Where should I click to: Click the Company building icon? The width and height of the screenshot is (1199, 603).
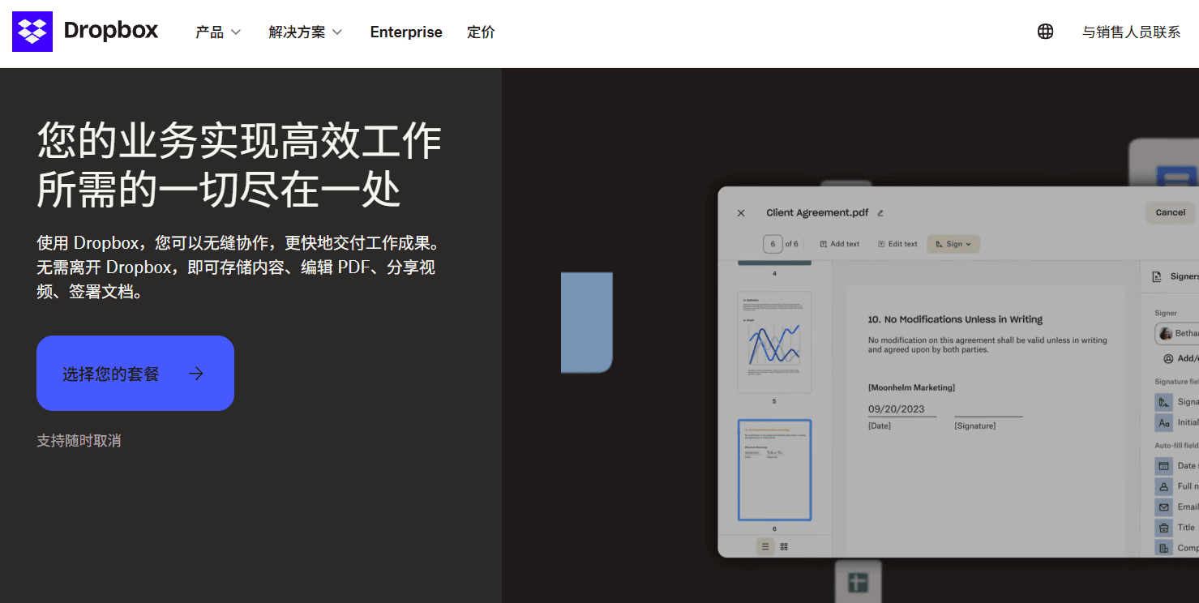pos(1164,548)
